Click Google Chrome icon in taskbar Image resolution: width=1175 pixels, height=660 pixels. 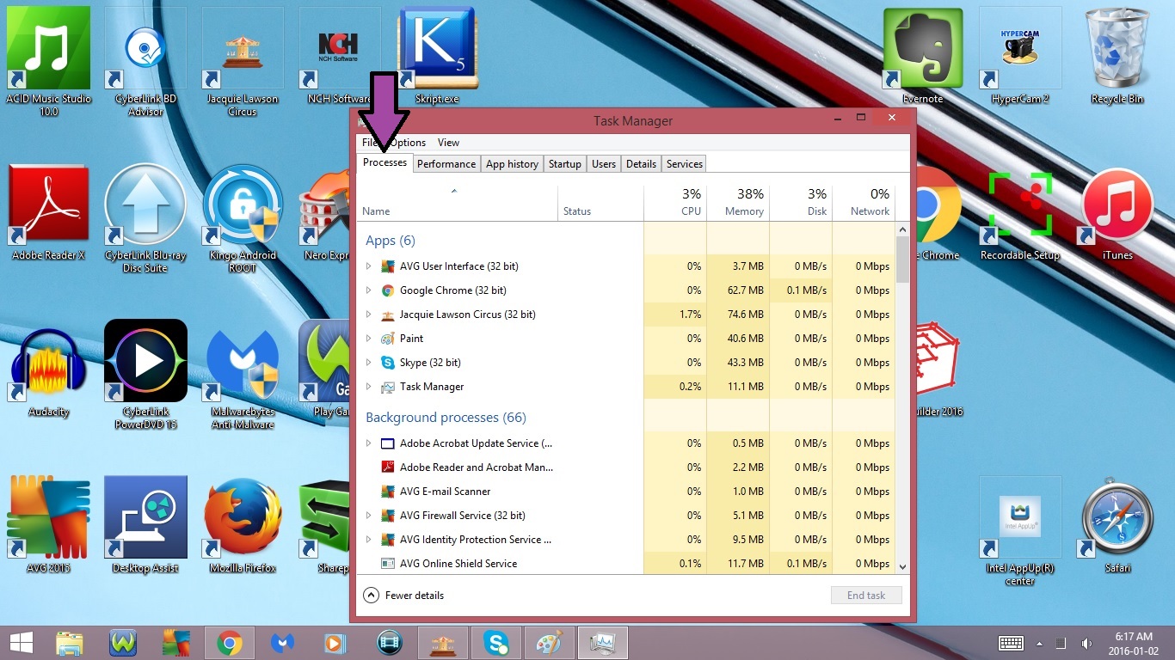pyautogui.click(x=229, y=643)
